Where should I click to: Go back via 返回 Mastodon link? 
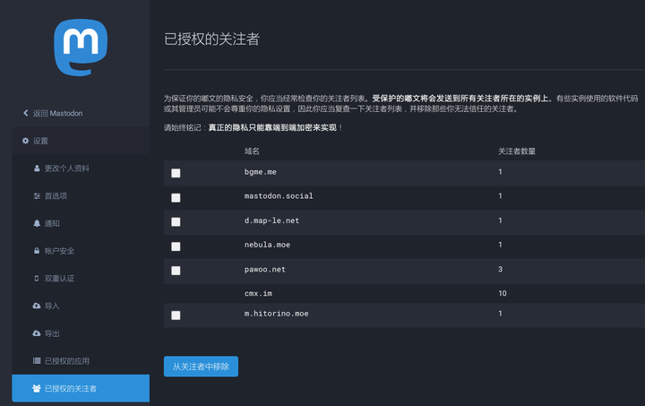[x=58, y=114]
